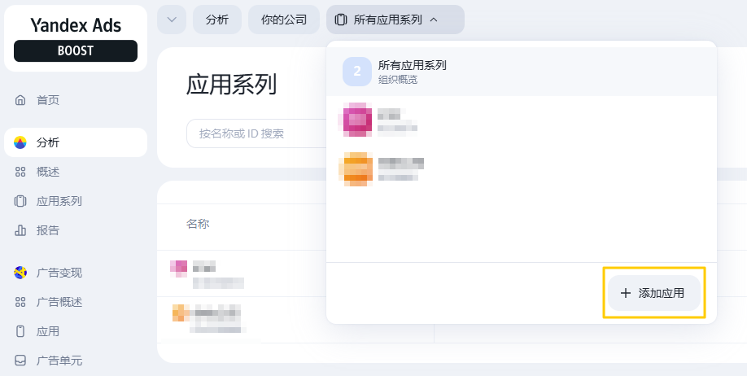Open 应用系列 in sidebar

[76, 201]
